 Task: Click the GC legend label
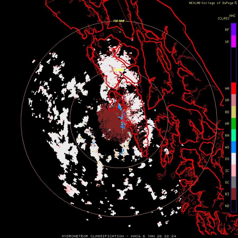click(x=227, y=182)
